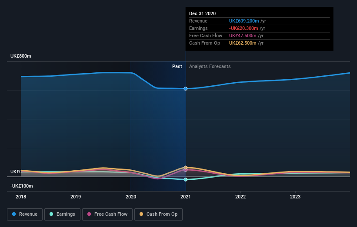Click the -UK£20.300m earnings value
The height and width of the screenshot is (227, 357).
tap(244, 28)
